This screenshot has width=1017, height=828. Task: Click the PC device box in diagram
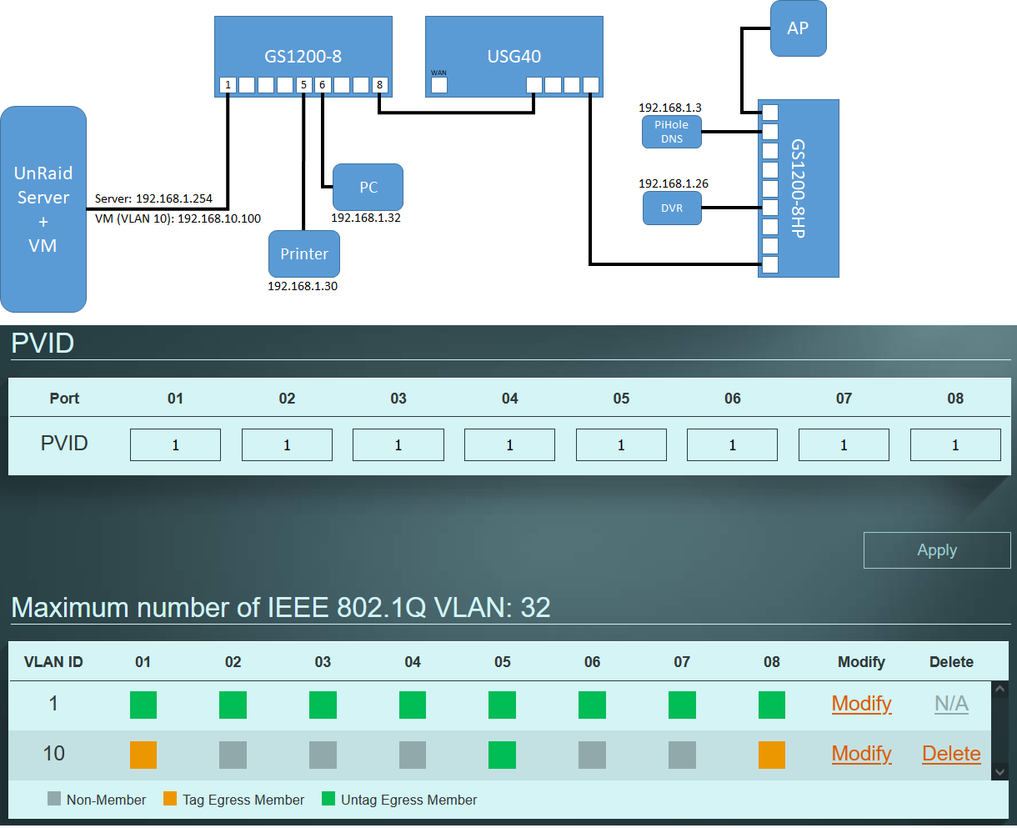[368, 187]
